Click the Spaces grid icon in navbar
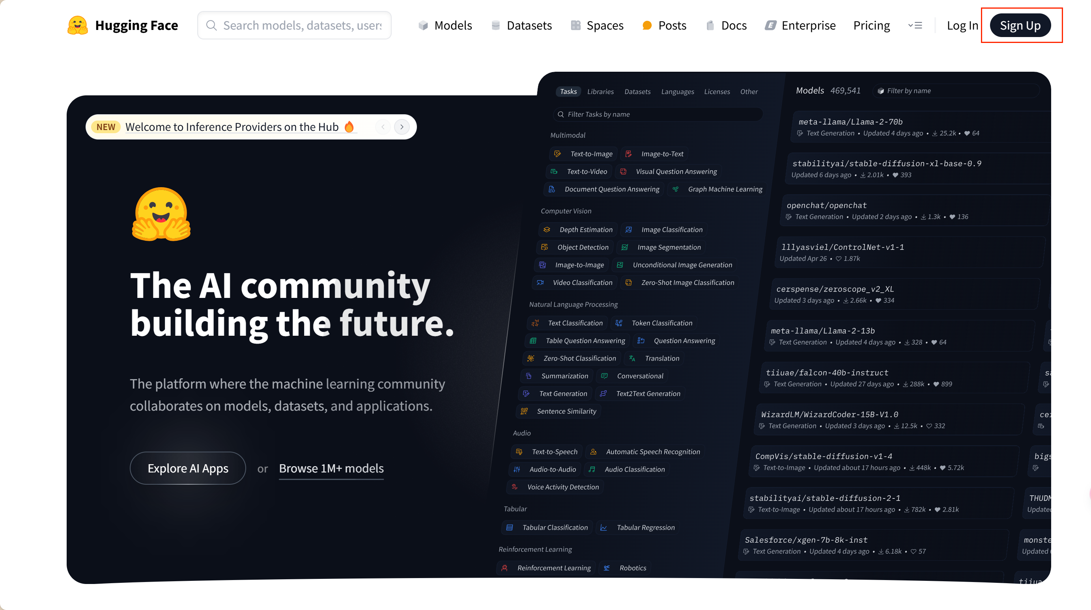 click(x=575, y=25)
